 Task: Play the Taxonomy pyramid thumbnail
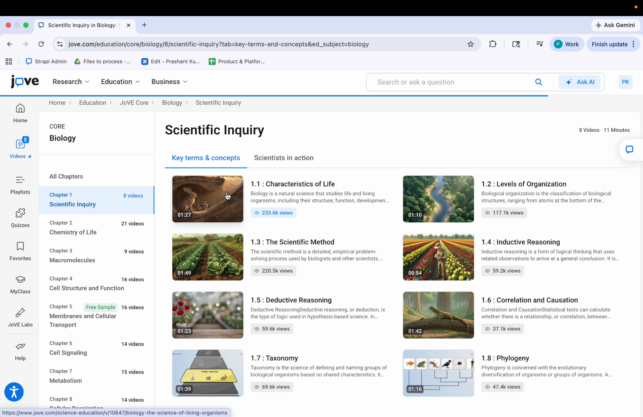(208, 373)
